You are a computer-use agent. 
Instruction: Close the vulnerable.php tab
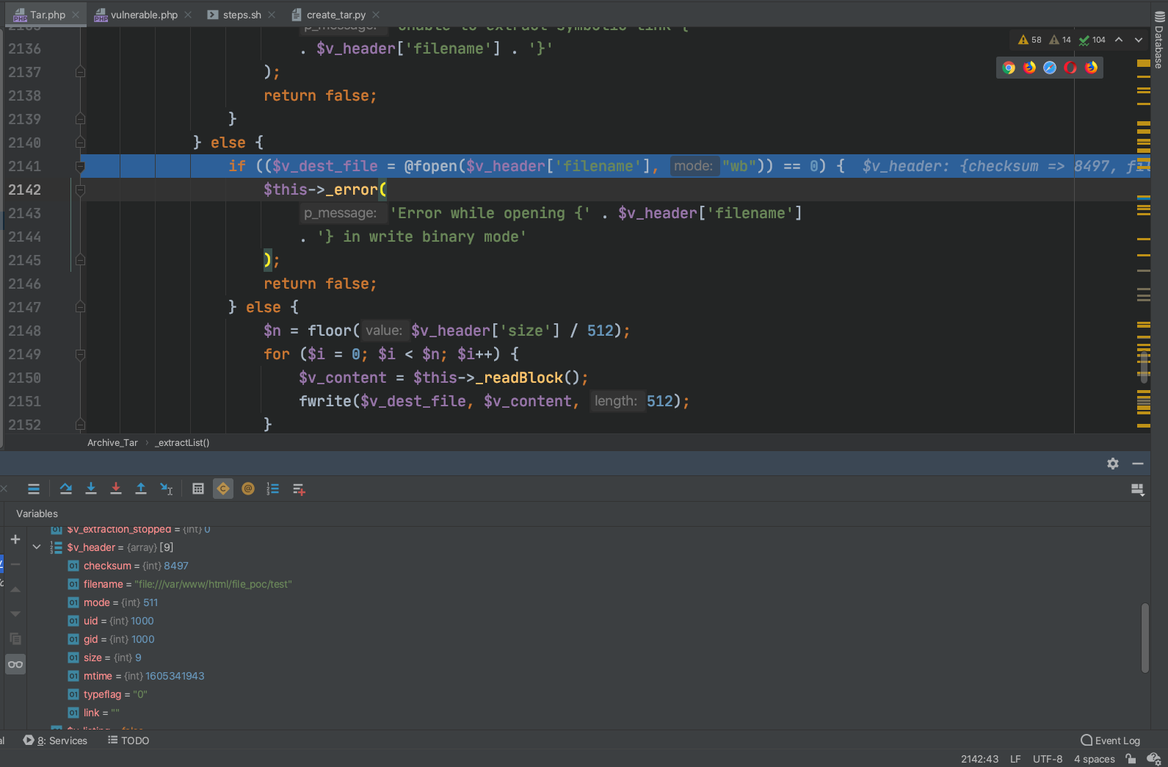(189, 15)
